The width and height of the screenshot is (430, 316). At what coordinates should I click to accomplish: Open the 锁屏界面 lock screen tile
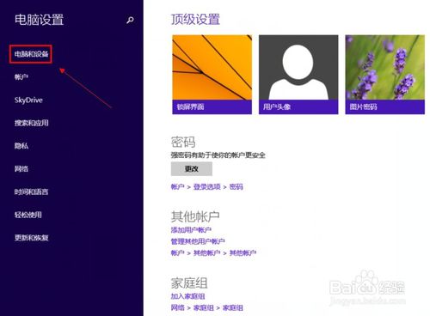[x=212, y=75]
